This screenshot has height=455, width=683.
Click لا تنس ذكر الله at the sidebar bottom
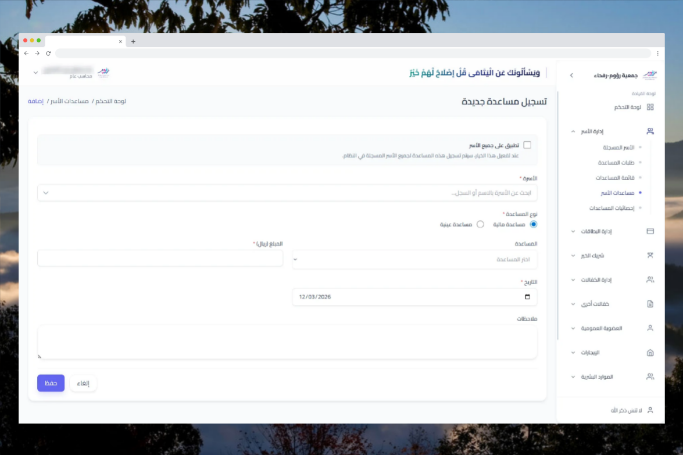tap(626, 411)
